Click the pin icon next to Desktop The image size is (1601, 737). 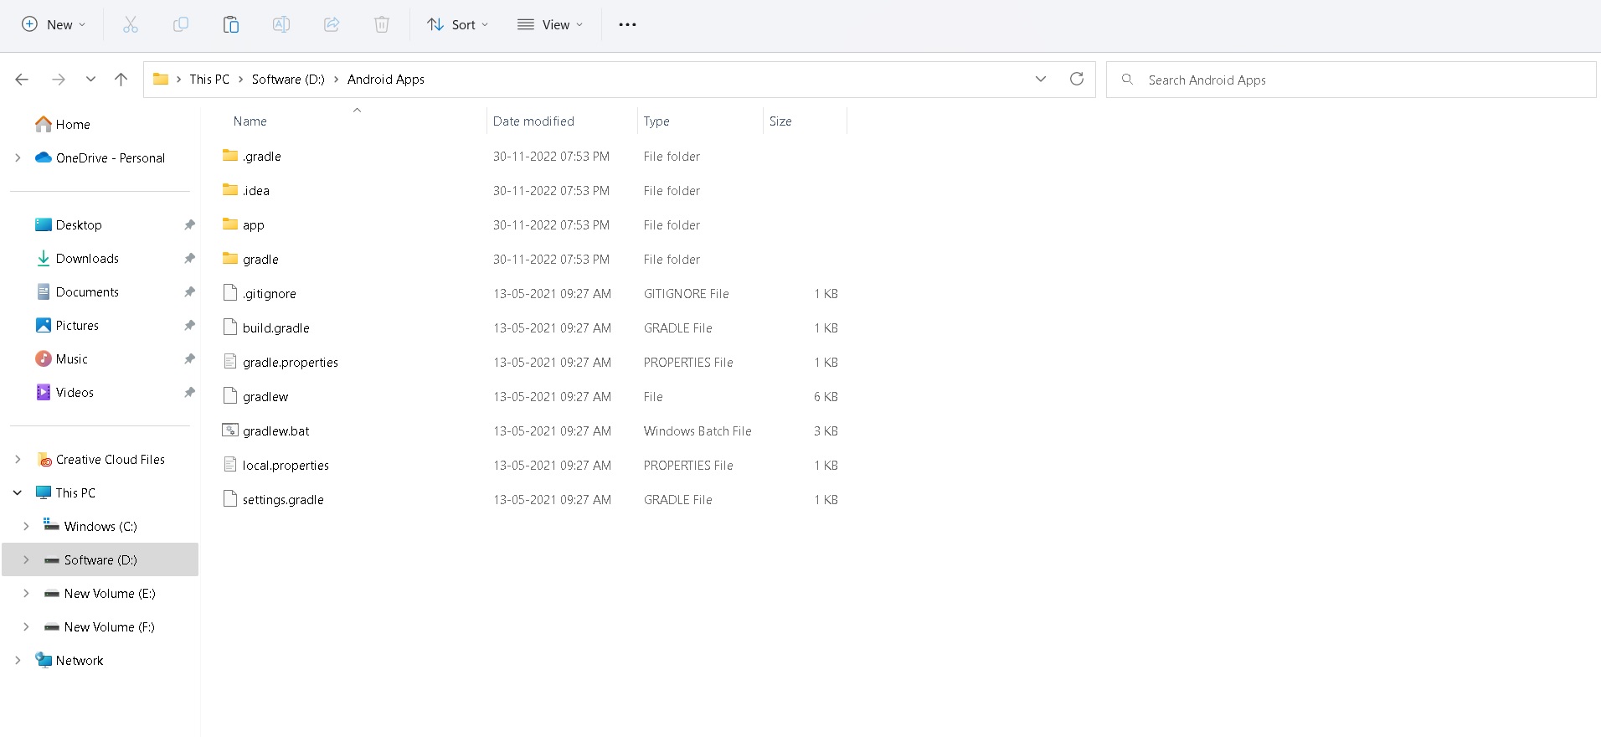pyautogui.click(x=189, y=224)
